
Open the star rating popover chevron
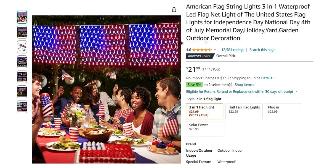point(215,50)
